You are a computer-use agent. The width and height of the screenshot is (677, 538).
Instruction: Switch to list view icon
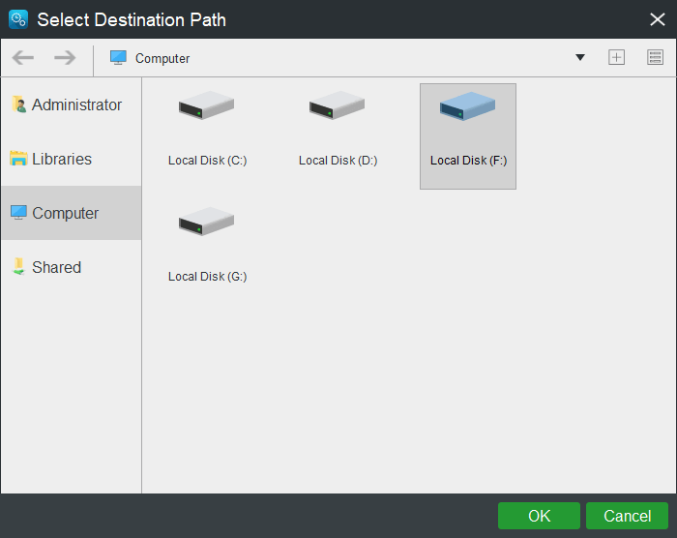pos(655,57)
